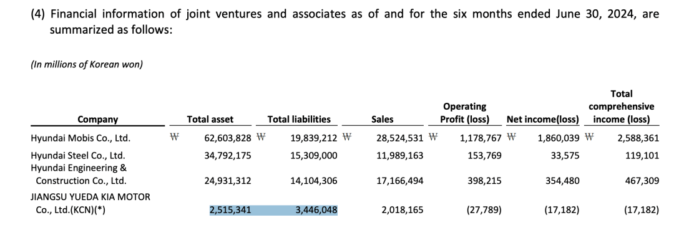Click the 'In millions of Korean won' note
This screenshot has width=674, height=225.
point(86,65)
